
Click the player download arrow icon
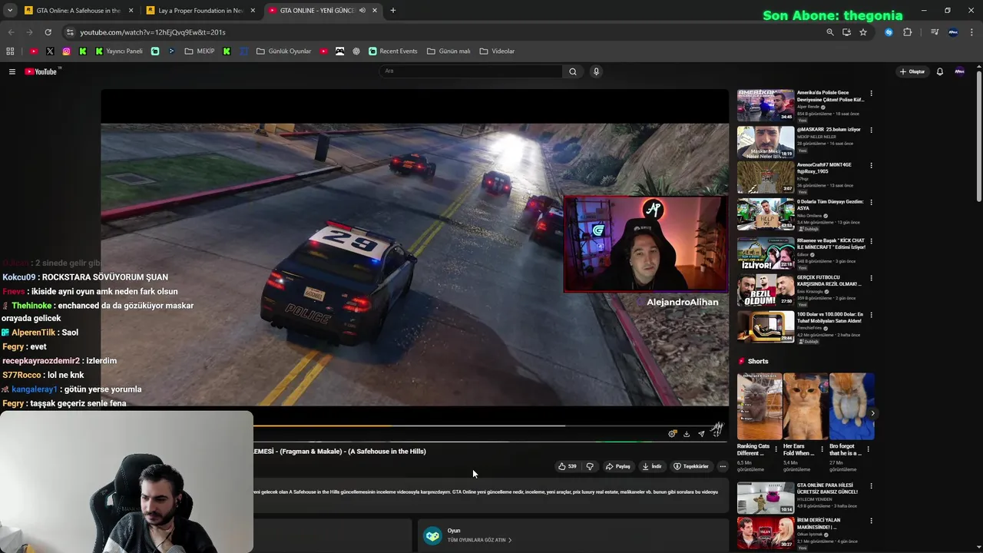point(687,434)
